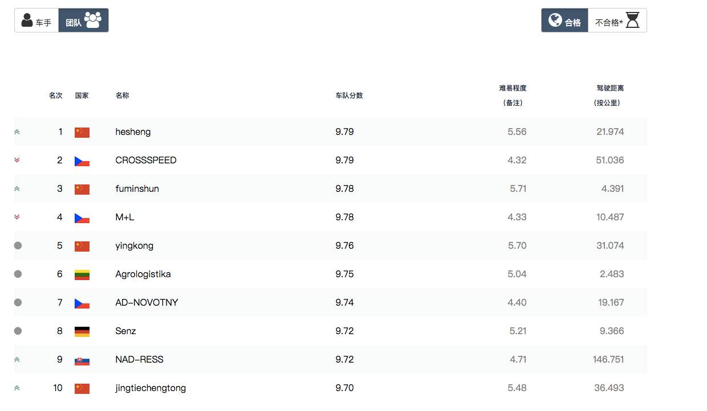Select hesheng's distance value 21.974
Image resolution: width=707 pixels, height=411 pixels.
(610, 131)
